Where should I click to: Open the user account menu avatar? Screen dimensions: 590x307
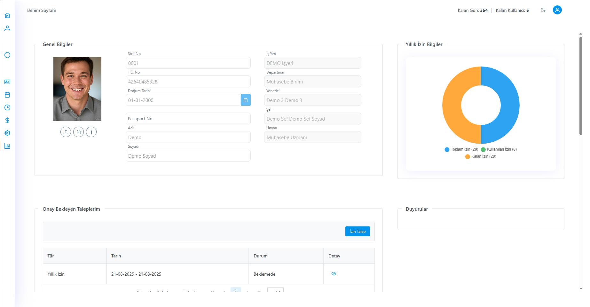(x=557, y=10)
